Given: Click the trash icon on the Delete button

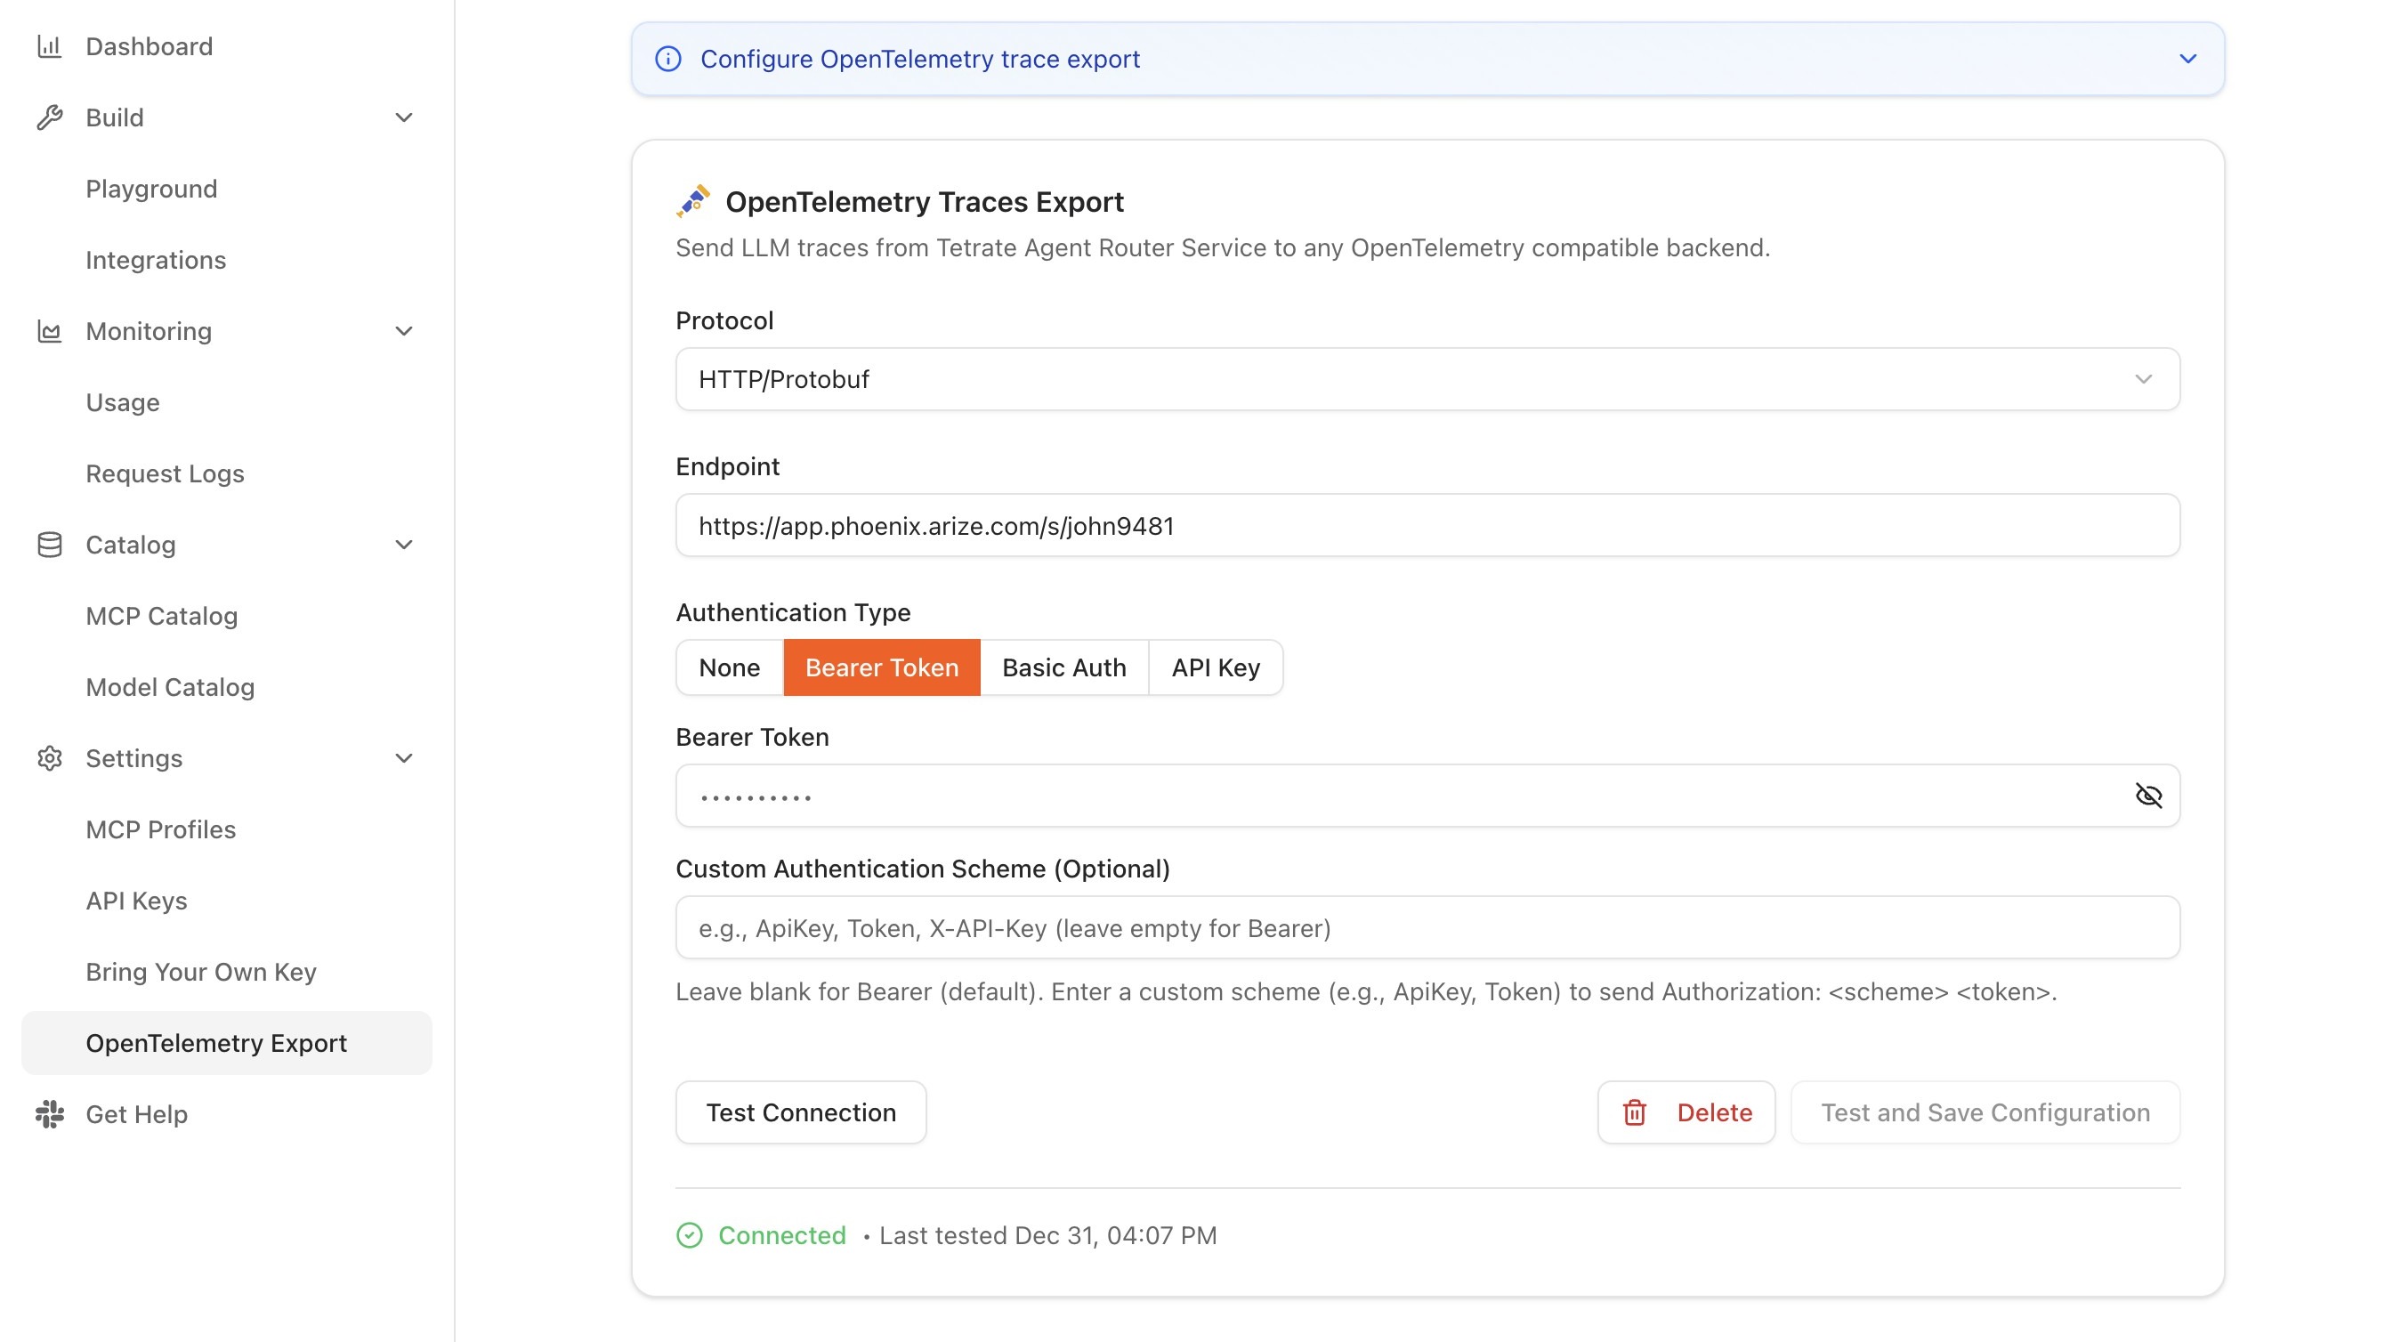Looking at the screenshot, I should pyautogui.click(x=1635, y=1112).
